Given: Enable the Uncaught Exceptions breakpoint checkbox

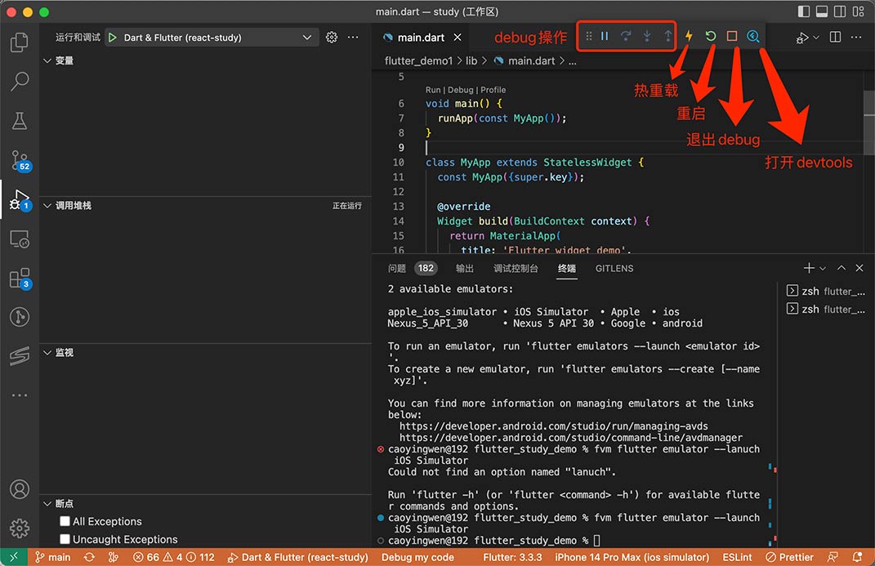Looking at the screenshot, I should click(x=65, y=539).
